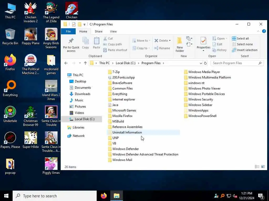Click File Explorer taskbar icon

(116, 196)
